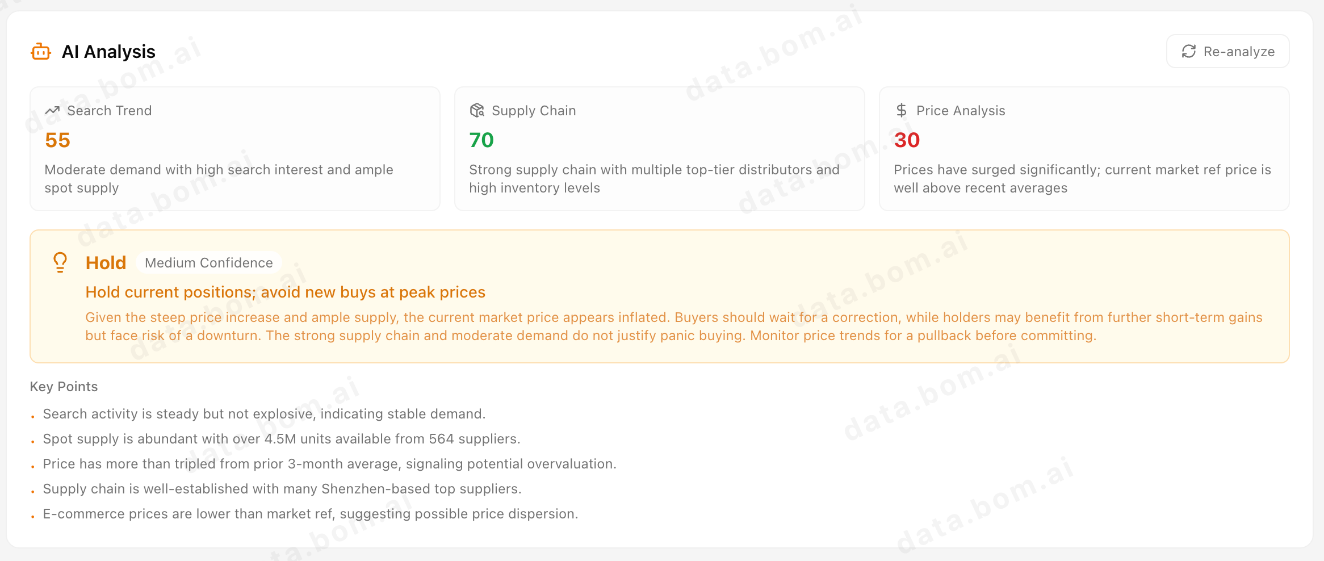Image resolution: width=1324 pixels, height=561 pixels.
Task: Click the key point about 564 suppliers
Action: pyautogui.click(x=282, y=439)
